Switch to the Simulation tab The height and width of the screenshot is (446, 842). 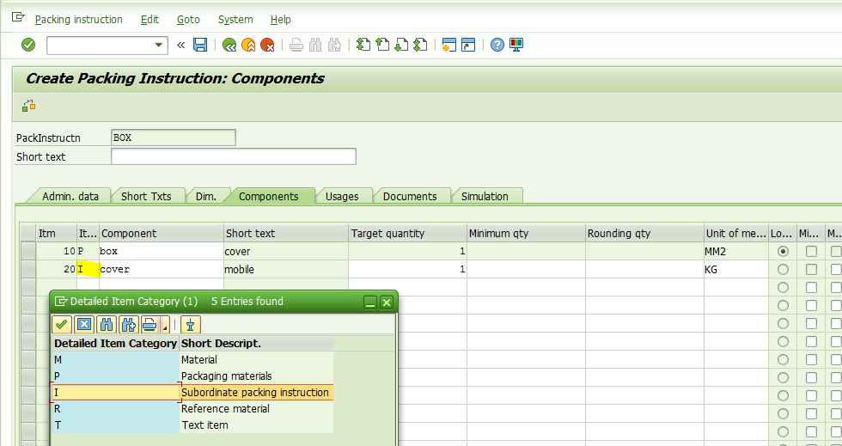[485, 196]
